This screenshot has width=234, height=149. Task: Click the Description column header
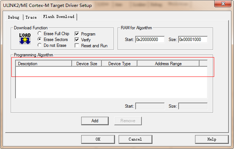point(43,64)
